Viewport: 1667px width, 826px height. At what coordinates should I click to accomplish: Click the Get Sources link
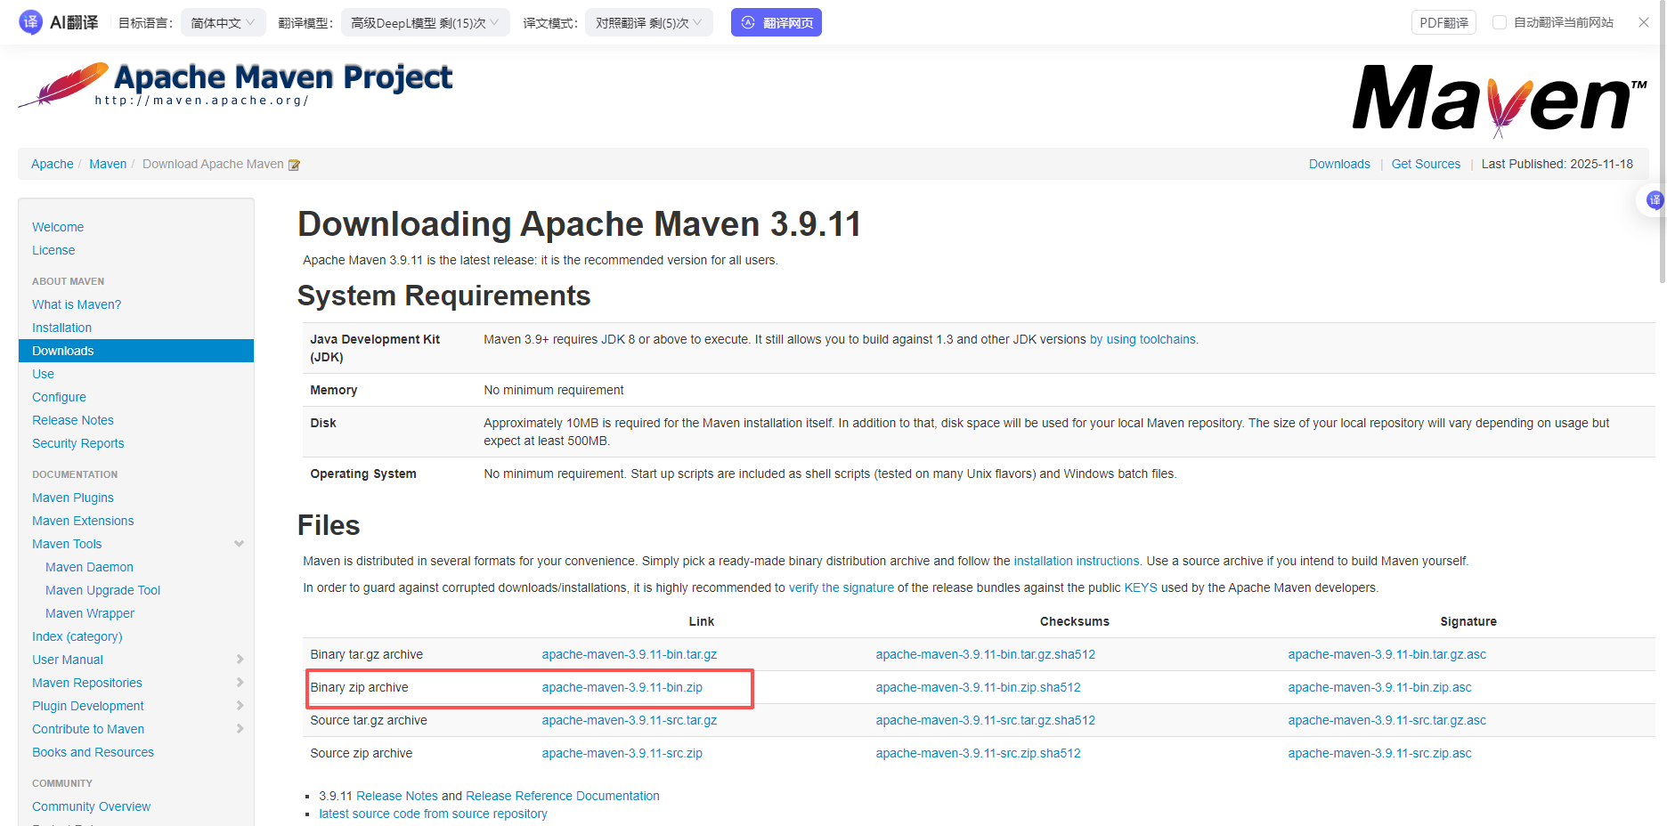[x=1426, y=164]
